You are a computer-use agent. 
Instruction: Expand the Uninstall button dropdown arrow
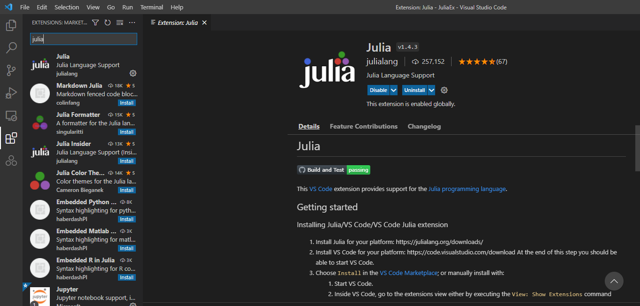click(x=431, y=90)
